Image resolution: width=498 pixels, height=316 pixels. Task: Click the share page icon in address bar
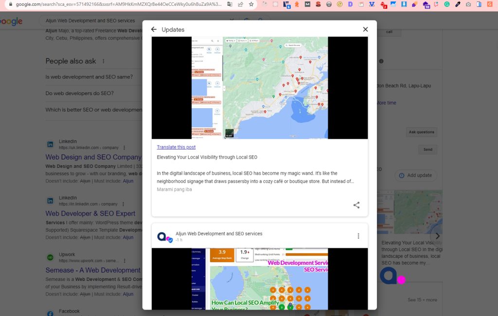pos(240,4)
